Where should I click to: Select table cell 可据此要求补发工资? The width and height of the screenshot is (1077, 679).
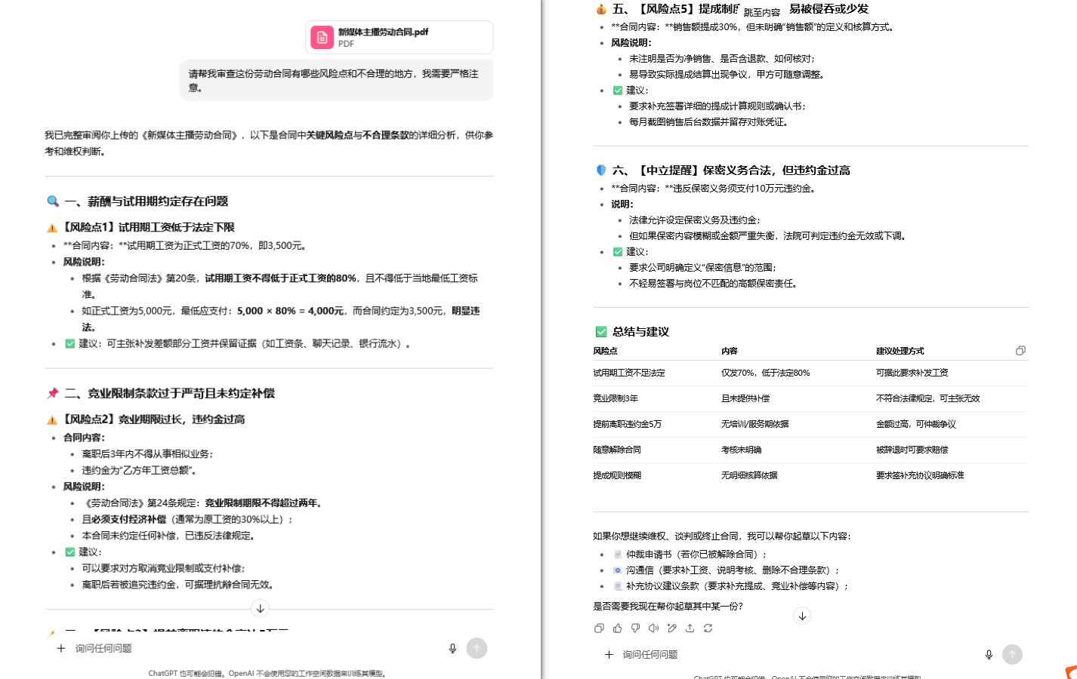pyautogui.click(x=912, y=373)
